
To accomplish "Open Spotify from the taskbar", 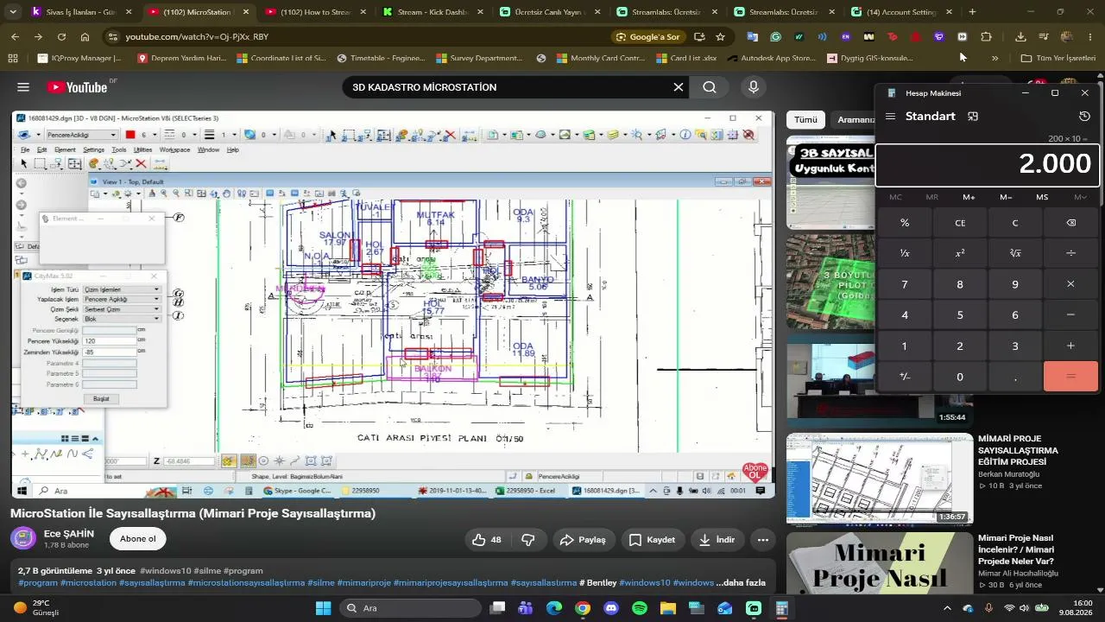I will (x=640, y=608).
